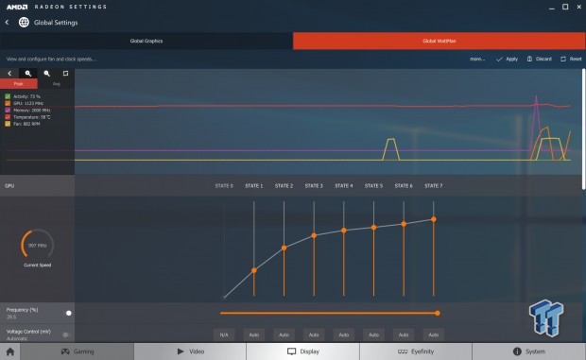586x360 pixels.
Task: Discard the pending changes
Action: tap(540, 59)
